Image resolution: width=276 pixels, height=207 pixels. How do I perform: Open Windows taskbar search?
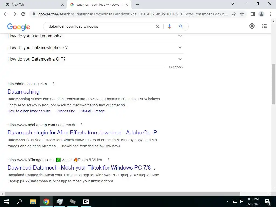tap(19, 202)
